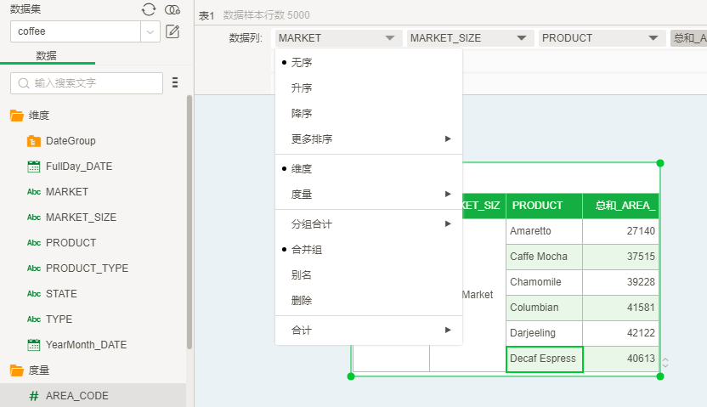This screenshot has height=407, width=707.
Task: Click the edit dataset pencil icon
Action: tap(173, 31)
